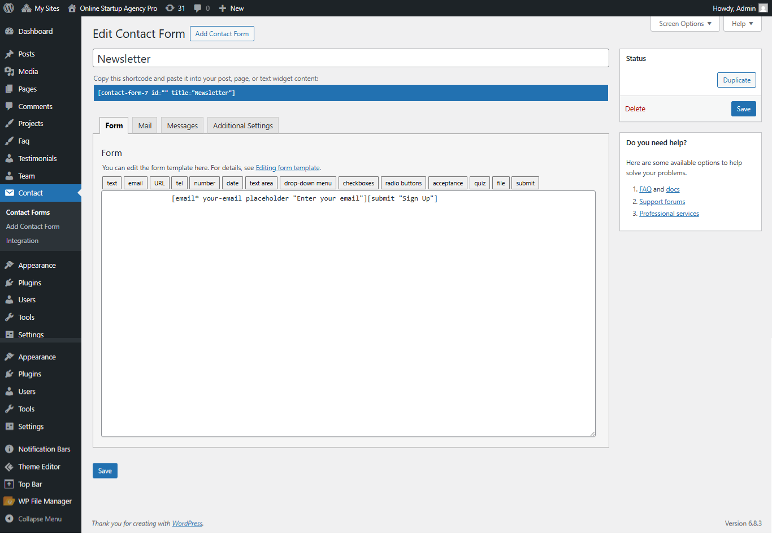Screen dimensions: 772x534
Task: Expand the Help dropdown
Action: click(742, 24)
